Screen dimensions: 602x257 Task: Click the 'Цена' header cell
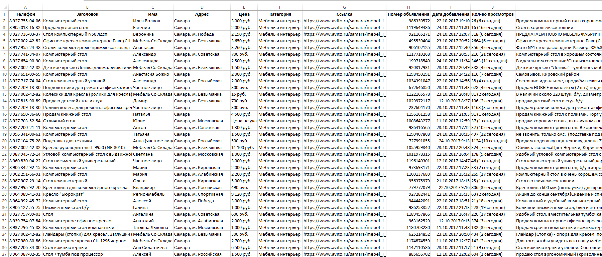tap(244, 14)
